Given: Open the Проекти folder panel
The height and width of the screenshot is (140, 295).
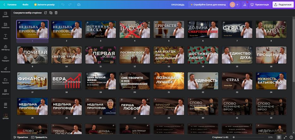Looking at the screenshot, I should 5,81.
